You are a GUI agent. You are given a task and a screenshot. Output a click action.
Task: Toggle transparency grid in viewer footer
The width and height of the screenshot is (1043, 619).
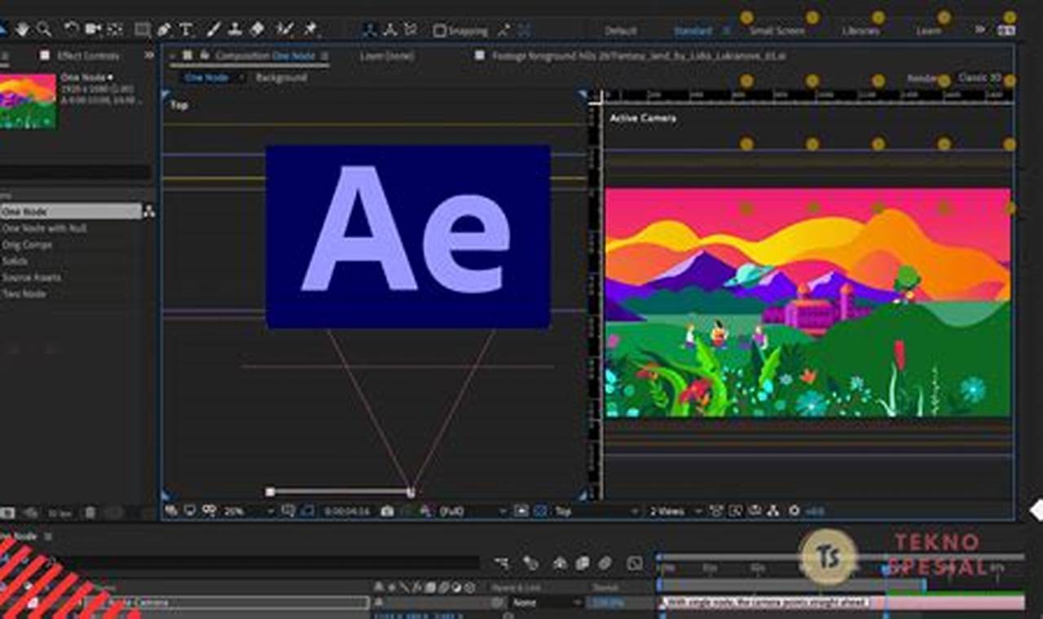tap(539, 511)
